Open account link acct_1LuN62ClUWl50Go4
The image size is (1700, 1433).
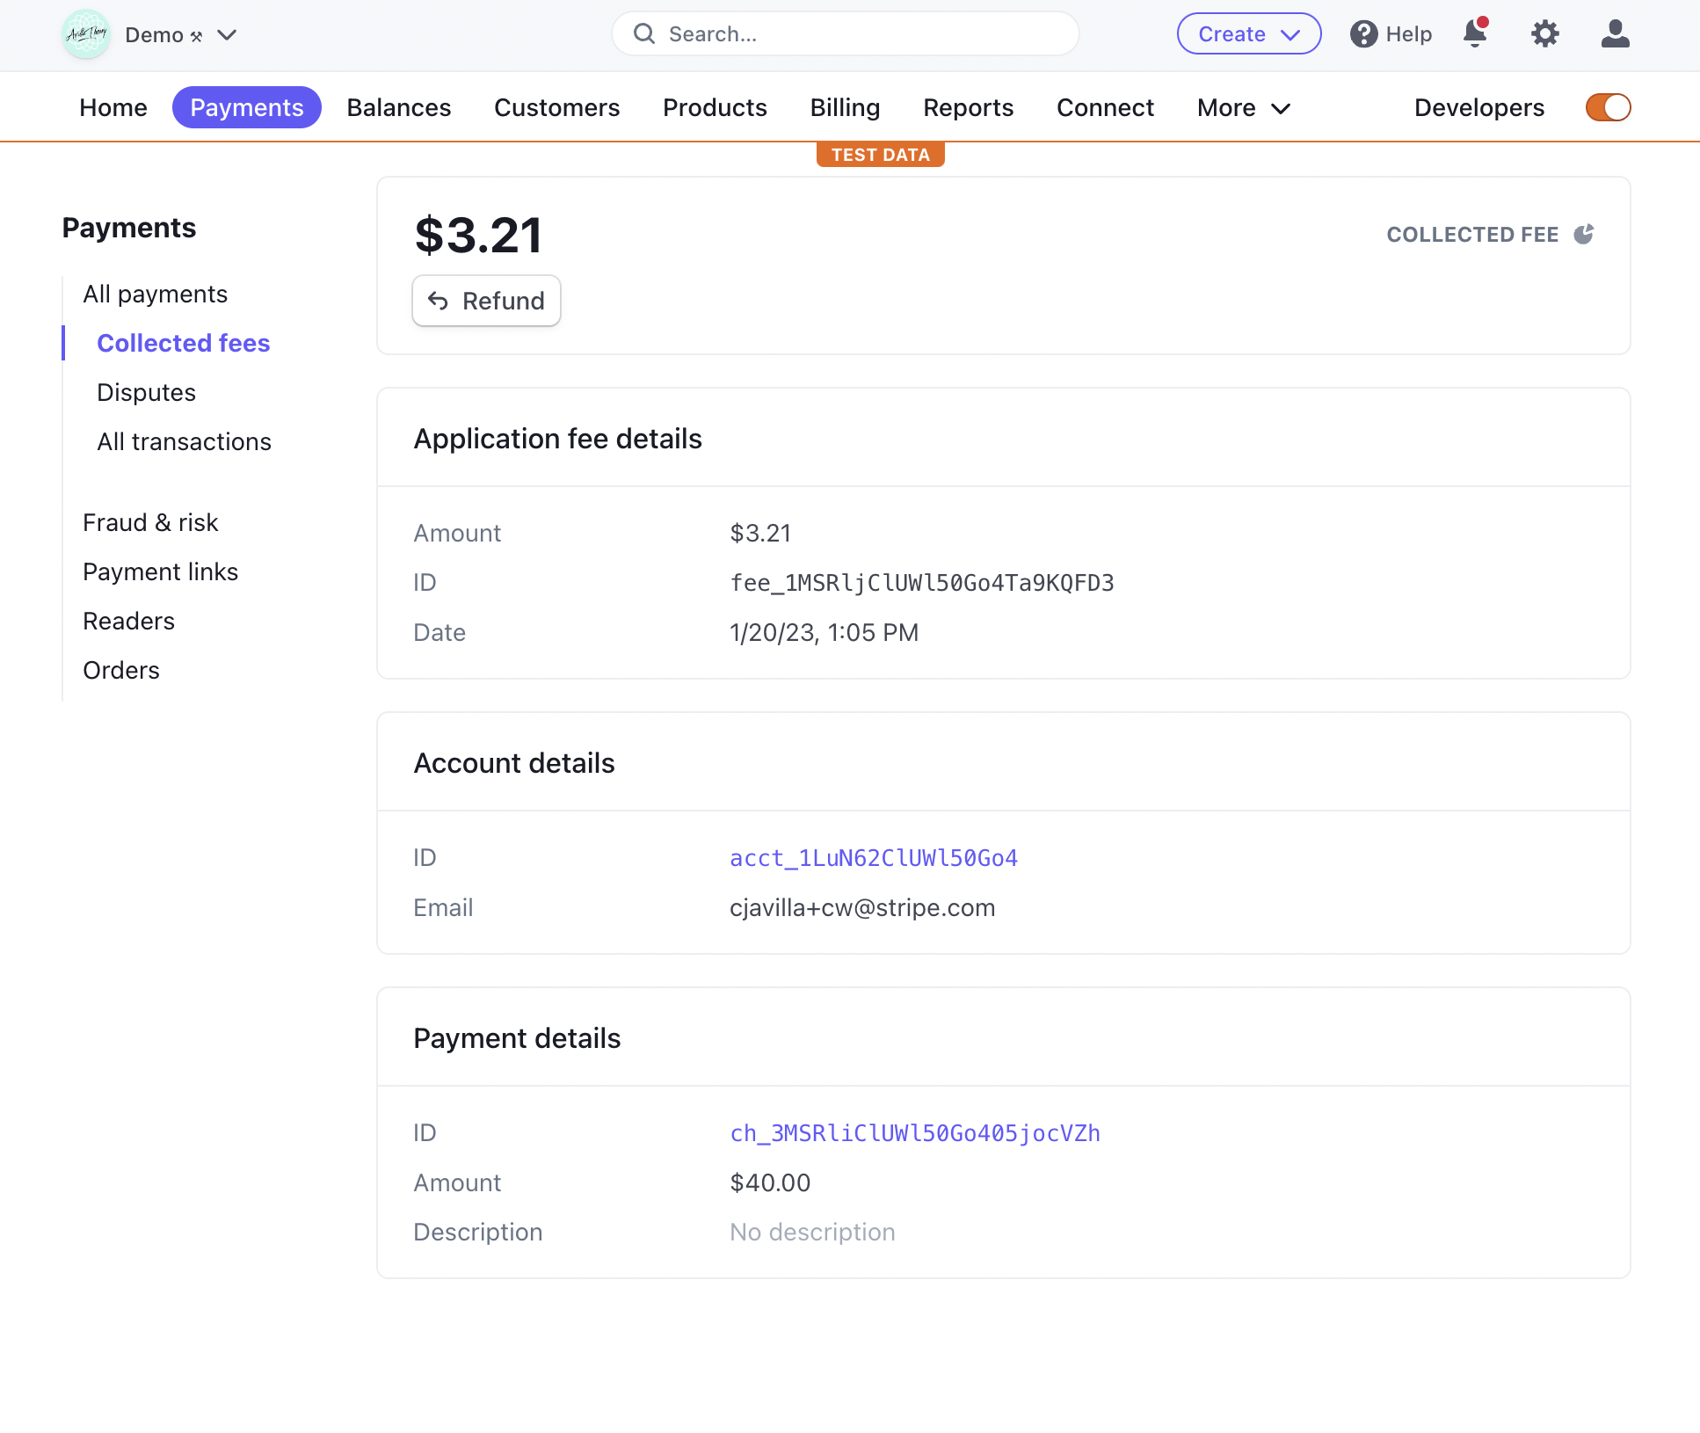pyautogui.click(x=873, y=857)
